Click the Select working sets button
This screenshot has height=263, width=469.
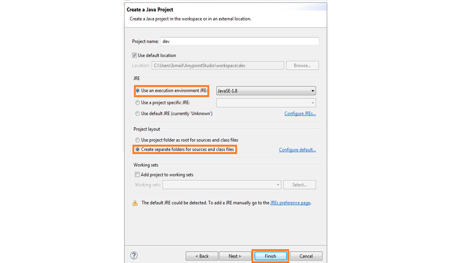pyautogui.click(x=299, y=185)
